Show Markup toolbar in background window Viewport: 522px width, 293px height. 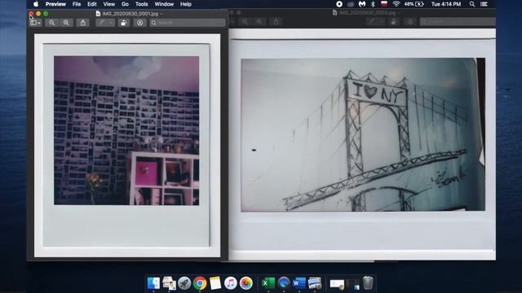[410, 22]
